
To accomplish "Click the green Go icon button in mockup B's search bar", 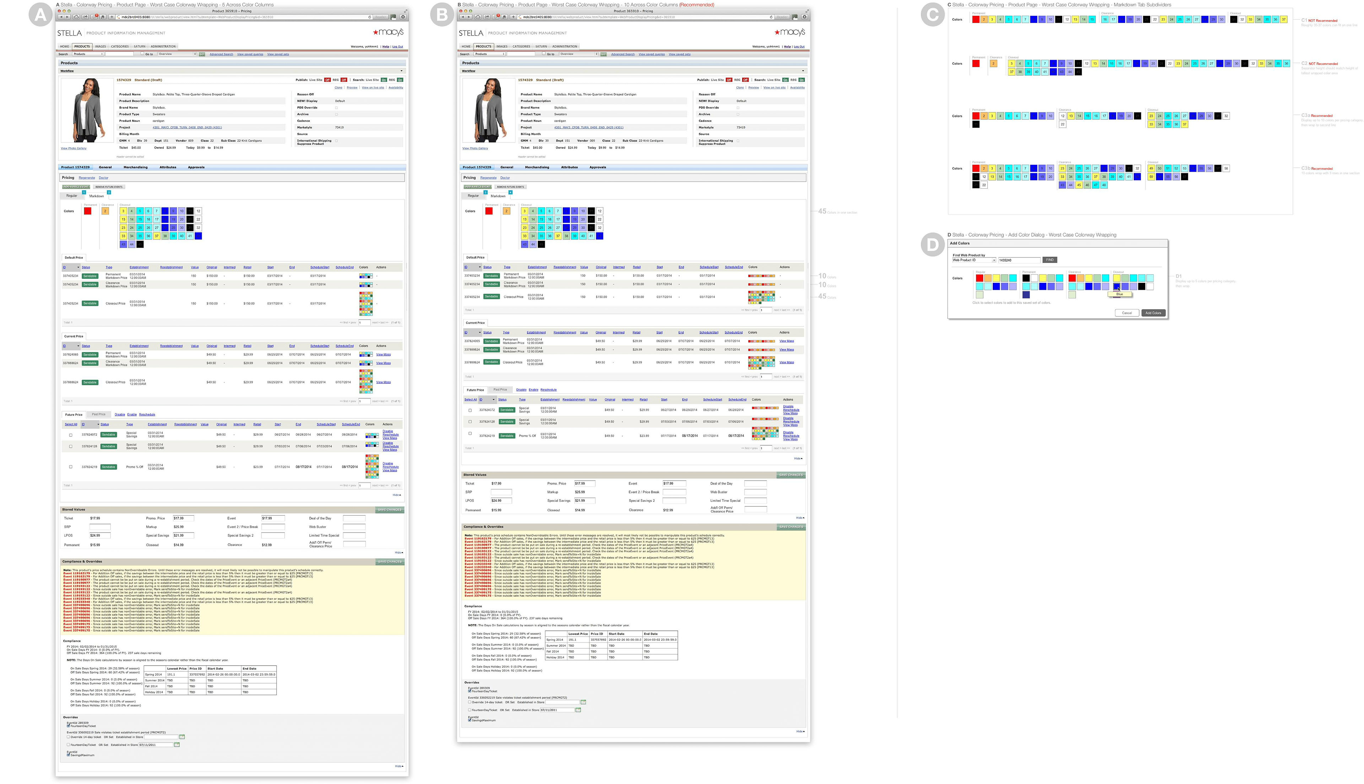I will click(x=603, y=54).
